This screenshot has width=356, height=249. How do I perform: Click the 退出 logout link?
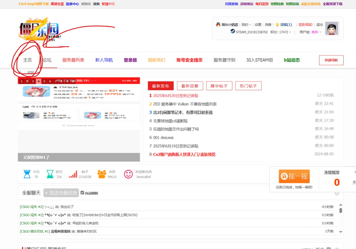tap(320, 25)
